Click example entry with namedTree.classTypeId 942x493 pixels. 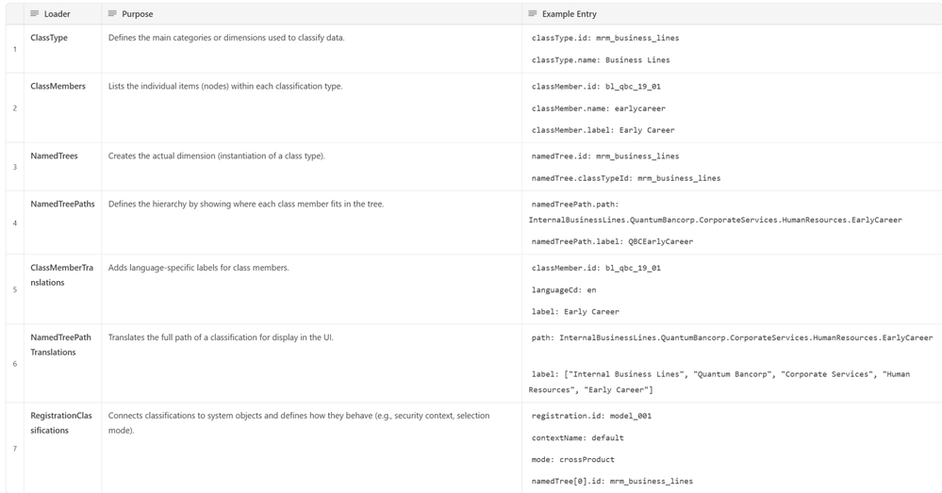click(626, 178)
